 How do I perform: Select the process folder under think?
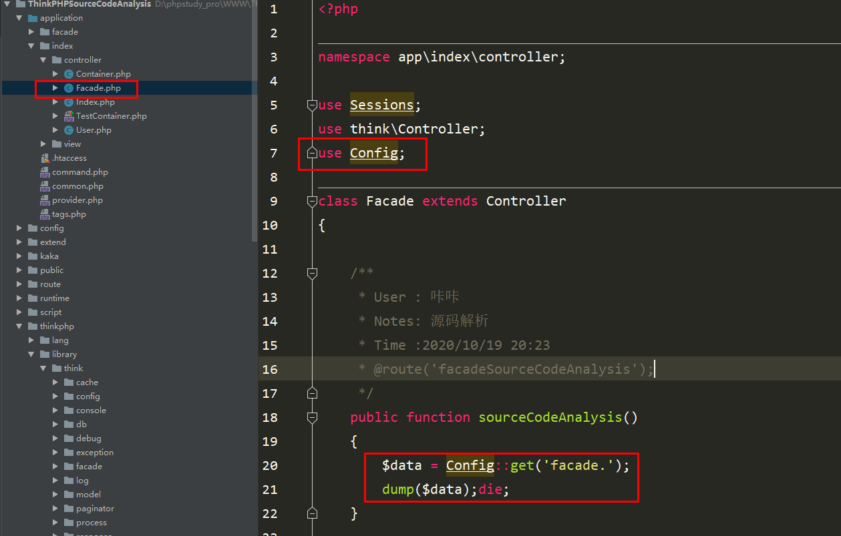click(x=92, y=523)
